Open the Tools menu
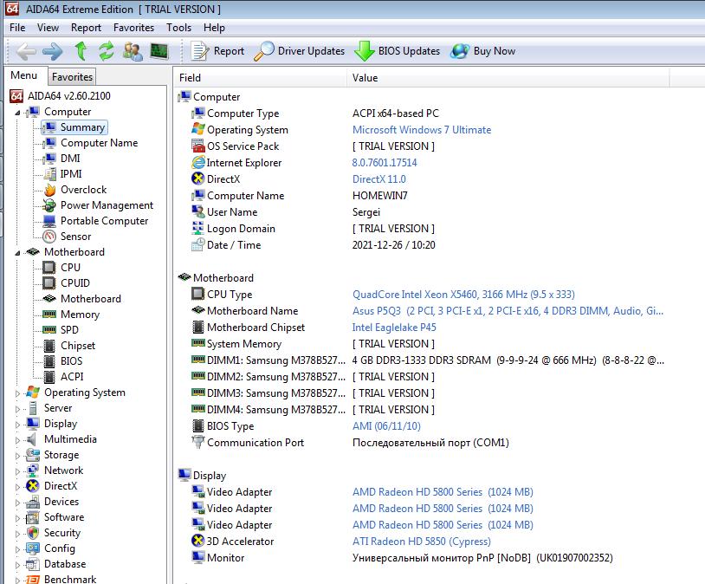Screen dimensions: 705x584 pos(179,28)
